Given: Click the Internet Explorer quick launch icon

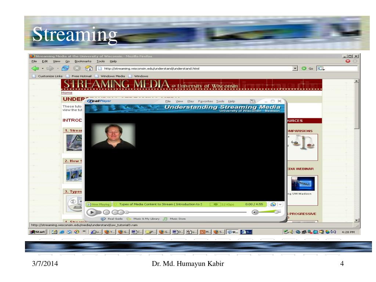Looking at the screenshot, I should [x=62, y=232].
